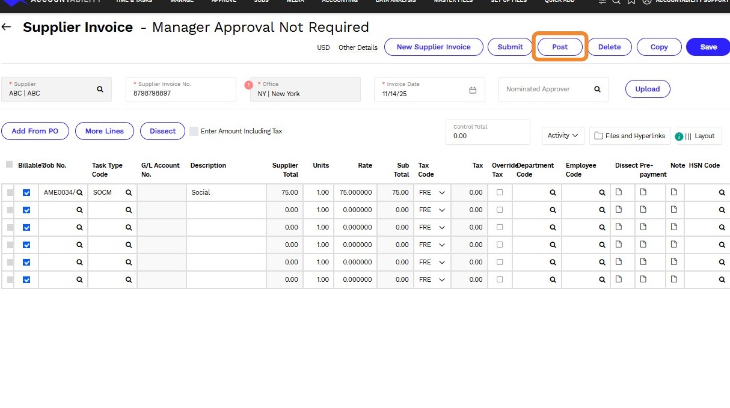Click the Description column header
Image resolution: width=730 pixels, height=408 pixels.
pos(208,165)
